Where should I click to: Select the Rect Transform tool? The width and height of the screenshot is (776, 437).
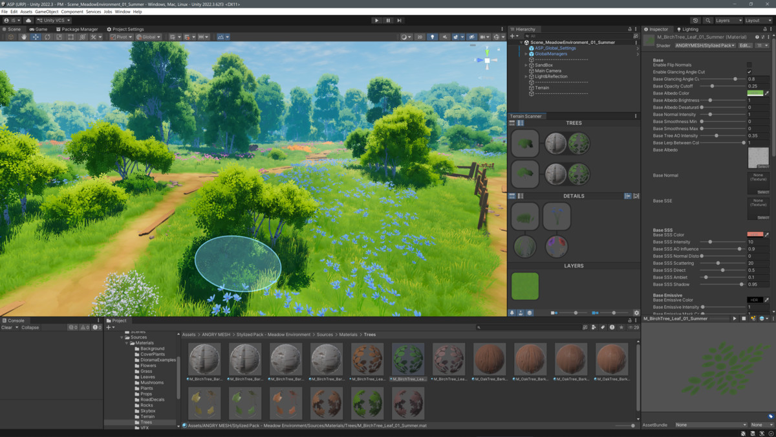click(x=70, y=36)
